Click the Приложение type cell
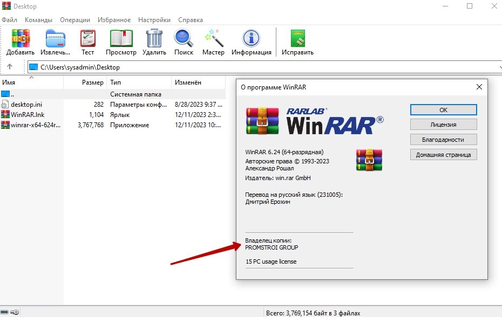Screen dimensions: 502x317 click(130, 125)
